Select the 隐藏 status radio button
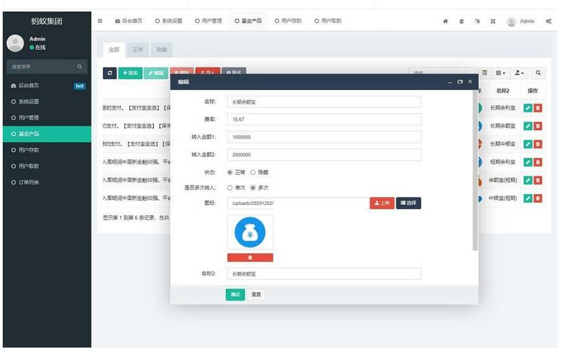The height and width of the screenshot is (353, 563). (253, 172)
